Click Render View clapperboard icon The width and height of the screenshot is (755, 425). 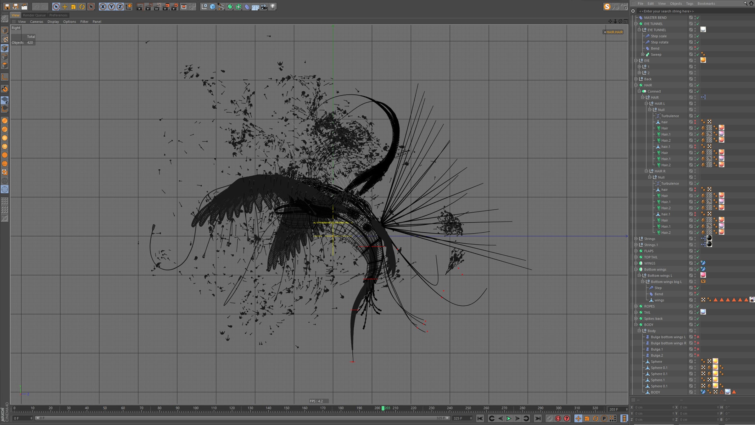pyautogui.click(x=140, y=7)
